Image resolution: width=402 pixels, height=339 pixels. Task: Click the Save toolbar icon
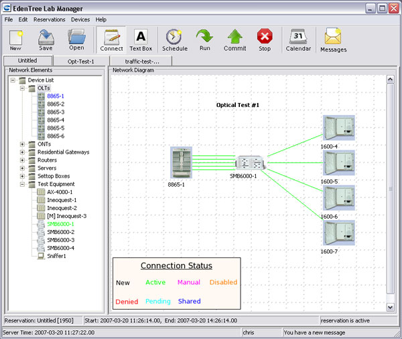tap(46, 39)
